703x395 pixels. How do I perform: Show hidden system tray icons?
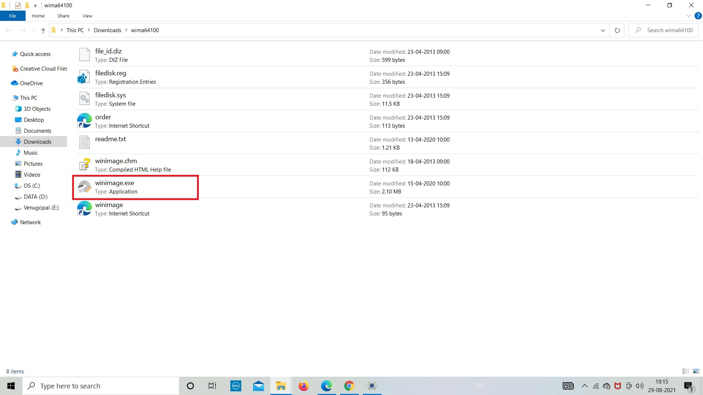[585, 386]
